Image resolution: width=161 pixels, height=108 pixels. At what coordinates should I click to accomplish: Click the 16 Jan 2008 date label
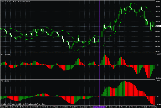click(x=4, y=107)
